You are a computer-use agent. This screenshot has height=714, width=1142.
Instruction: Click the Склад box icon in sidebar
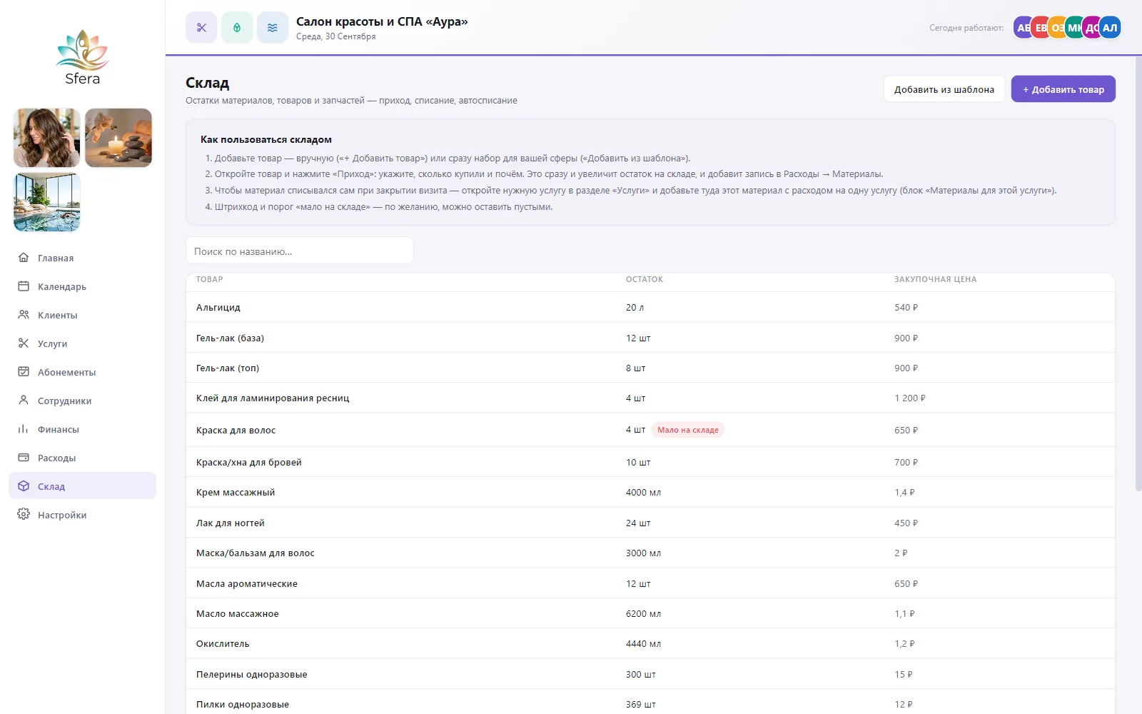click(x=24, y=486)
